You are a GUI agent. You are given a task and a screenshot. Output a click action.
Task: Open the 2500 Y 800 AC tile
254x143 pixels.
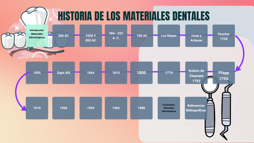click(x=91, y=36)
